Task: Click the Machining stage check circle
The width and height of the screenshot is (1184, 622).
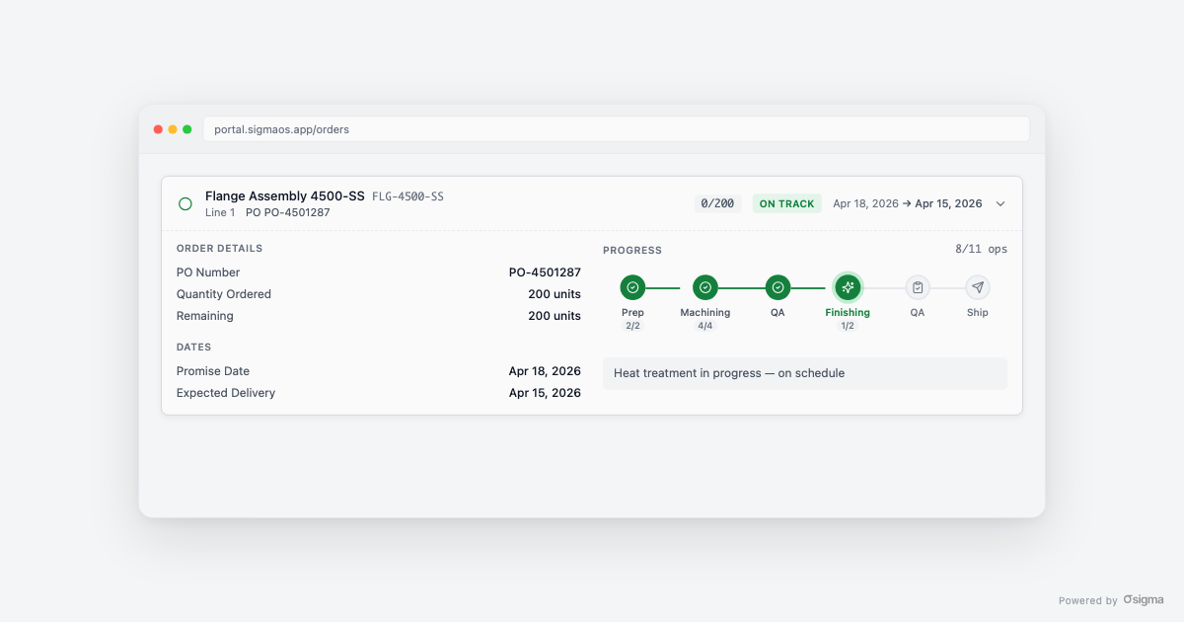Action: click(x=704, y=287)
